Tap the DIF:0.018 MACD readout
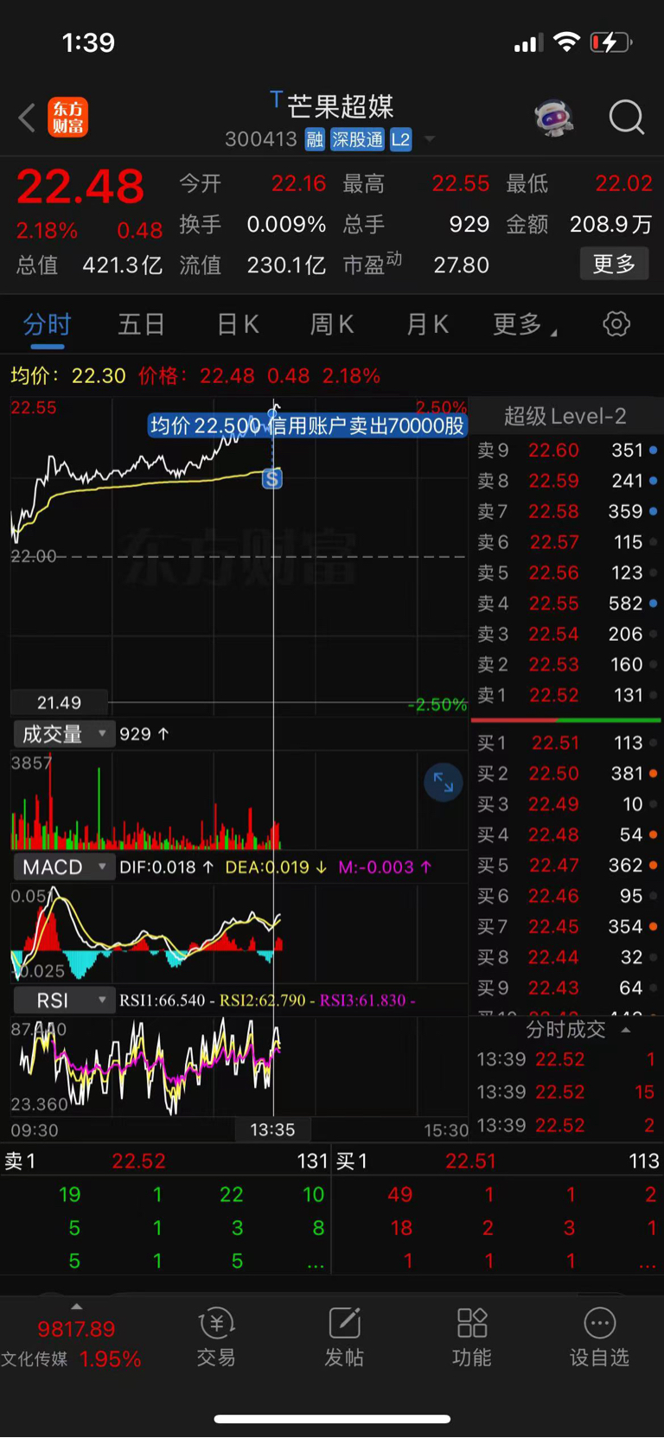Screen dimensions: 664x1438 coord(167,867)
